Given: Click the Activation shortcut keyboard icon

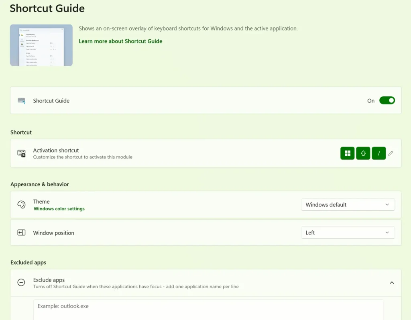Looking at the screenshot, I should (x=22, y=153).
